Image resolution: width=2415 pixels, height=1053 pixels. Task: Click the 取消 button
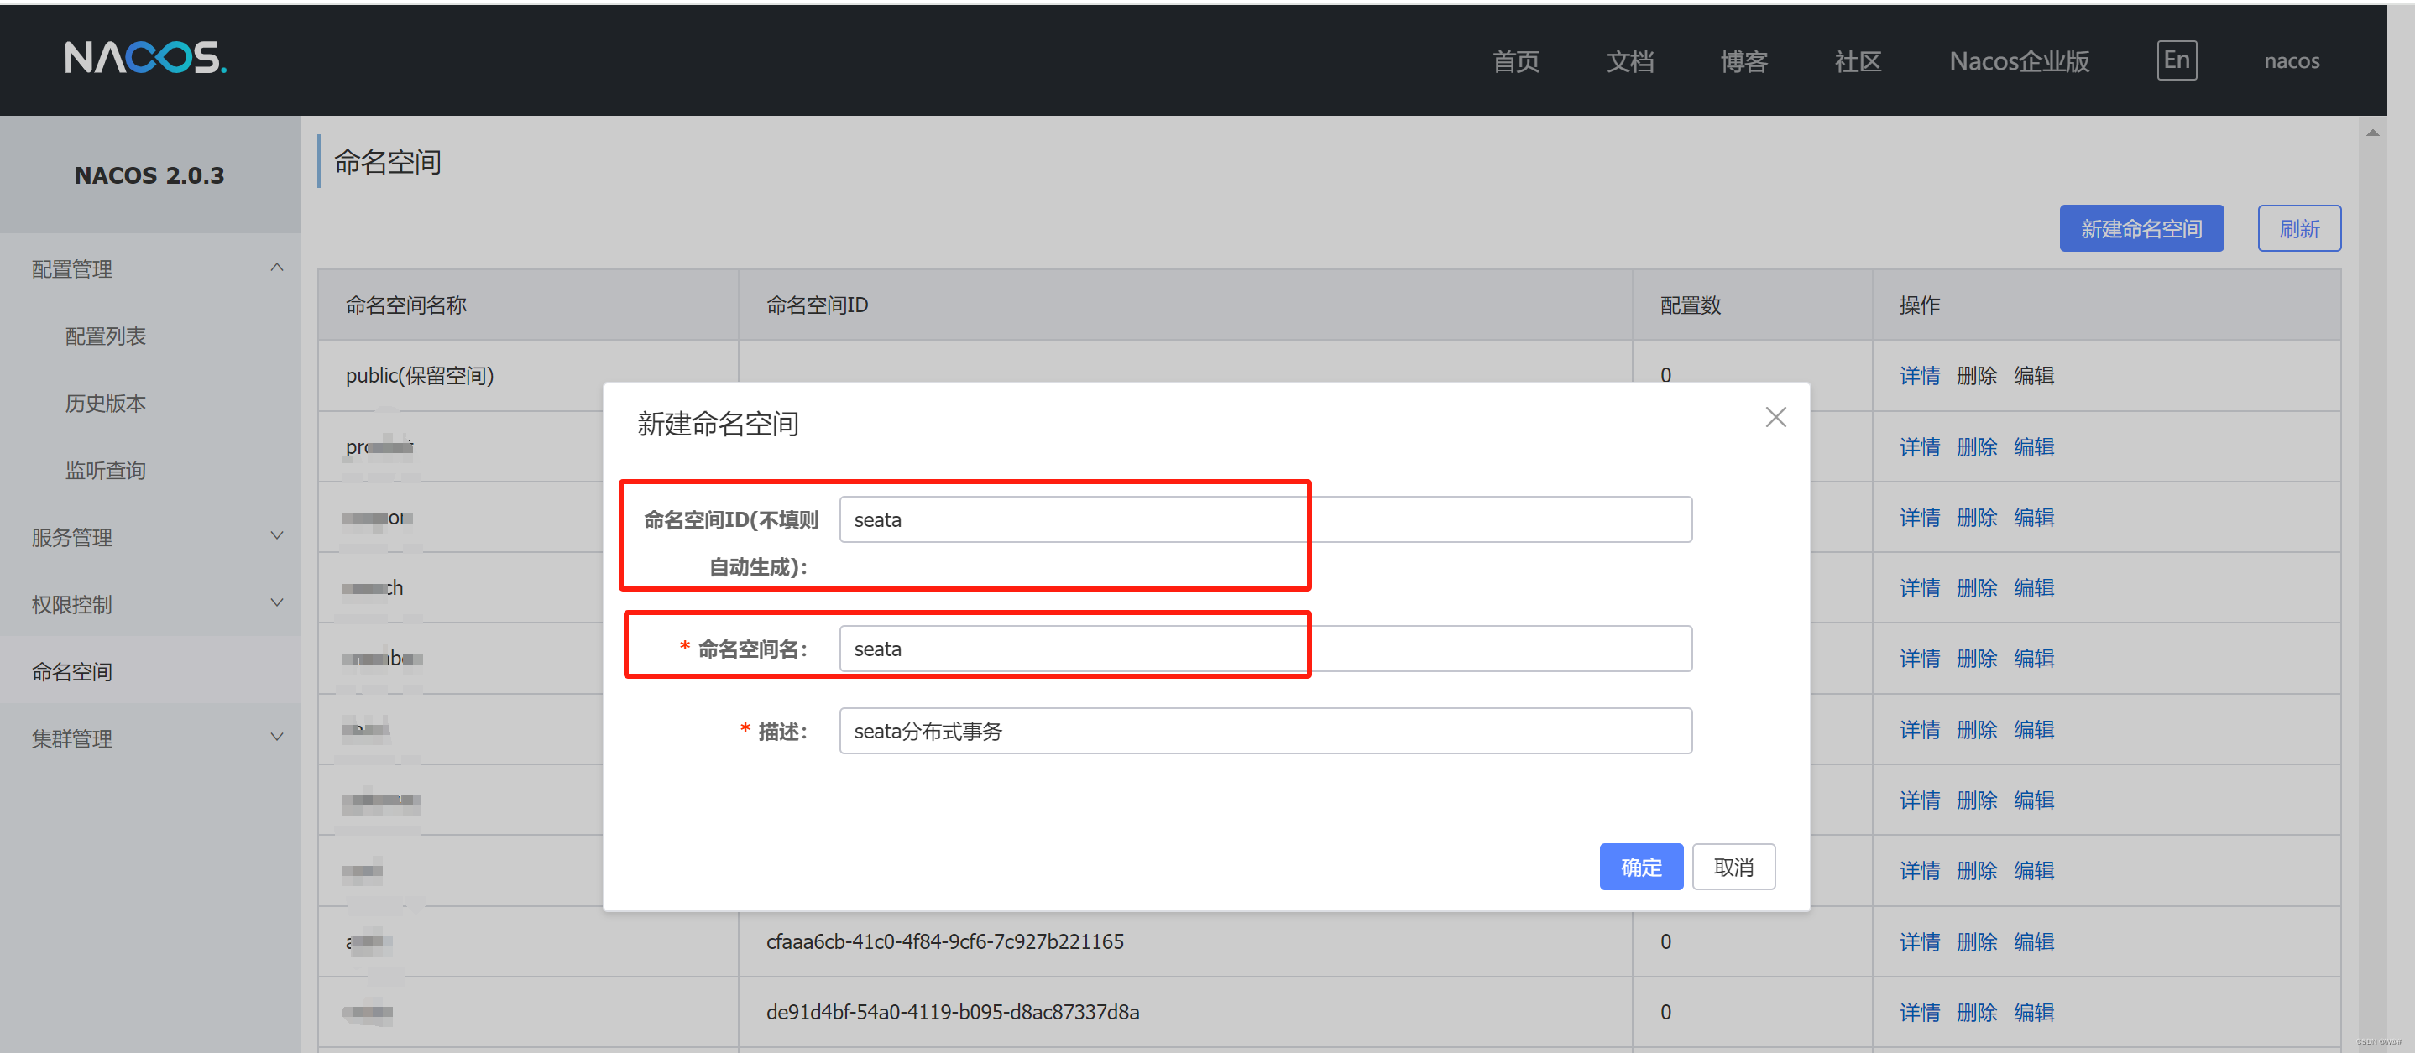tap(1733, 867)
